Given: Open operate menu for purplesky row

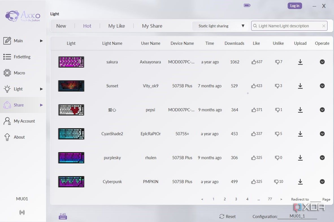Looking at the screenshot, I should [x=322, y=158].
